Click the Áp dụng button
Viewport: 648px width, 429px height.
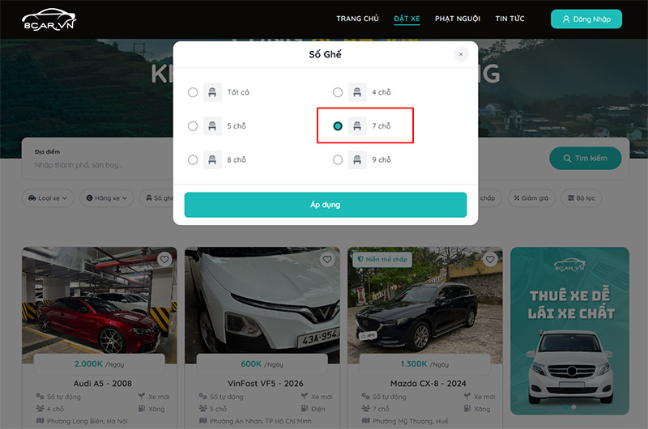click(x=326, y=205)
